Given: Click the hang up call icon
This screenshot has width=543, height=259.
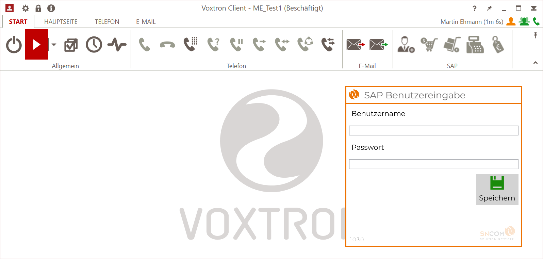Looking at the screenshot, I should coord(167,45).
